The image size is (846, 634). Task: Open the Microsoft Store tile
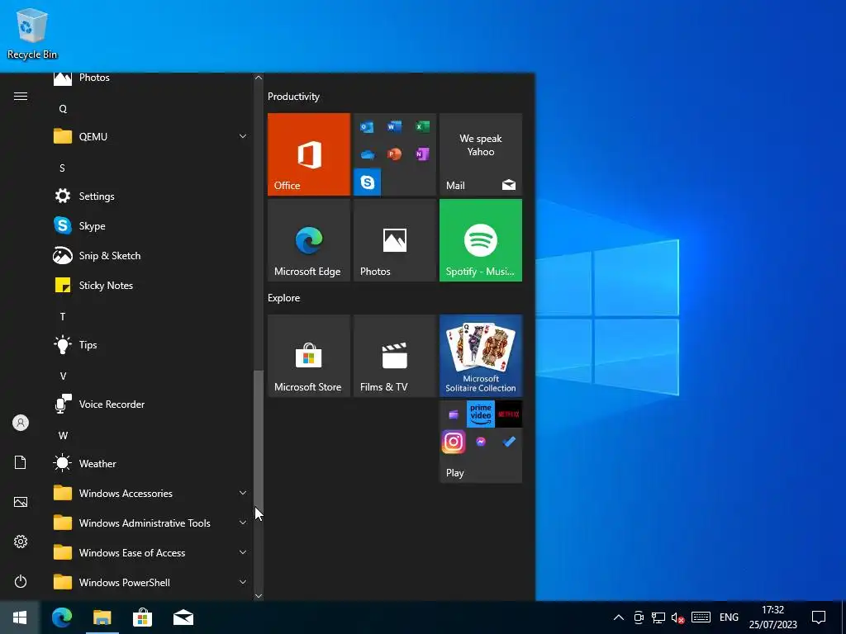pos(309,356)
